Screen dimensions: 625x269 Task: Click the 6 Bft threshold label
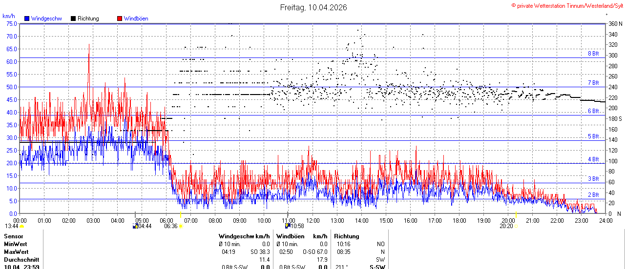pyautogui.click(x=593, y=111)
